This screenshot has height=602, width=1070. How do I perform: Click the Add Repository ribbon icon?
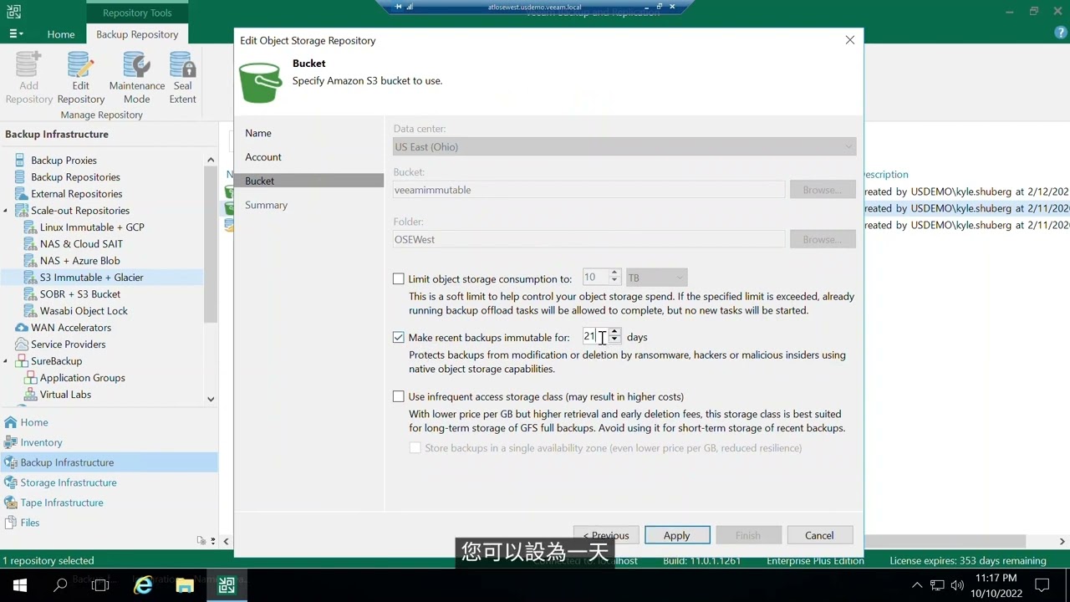29,78
